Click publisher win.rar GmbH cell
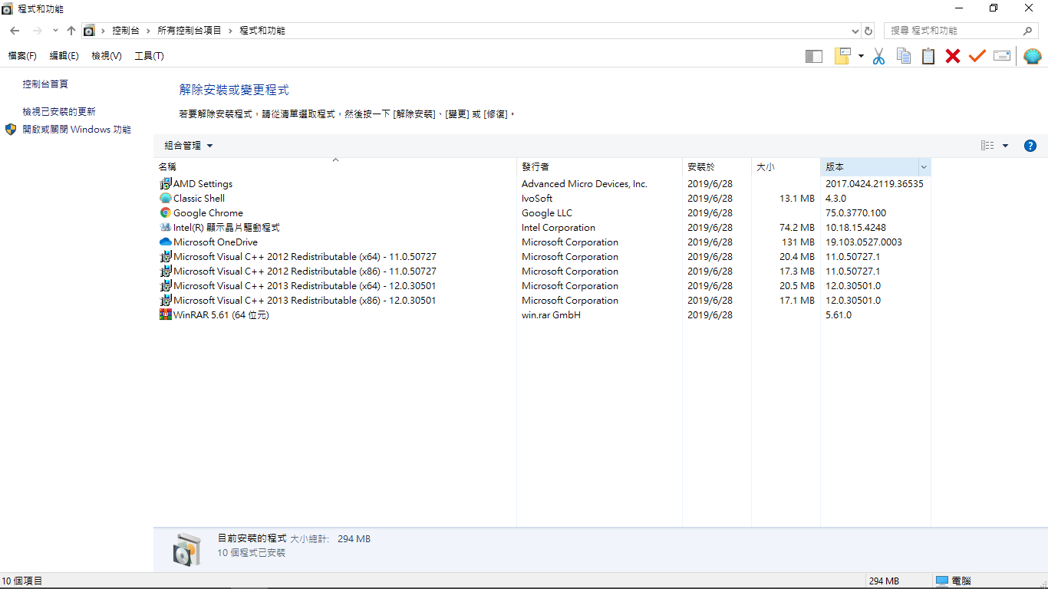Screen dimensions: 1048x589 (551, 315)
